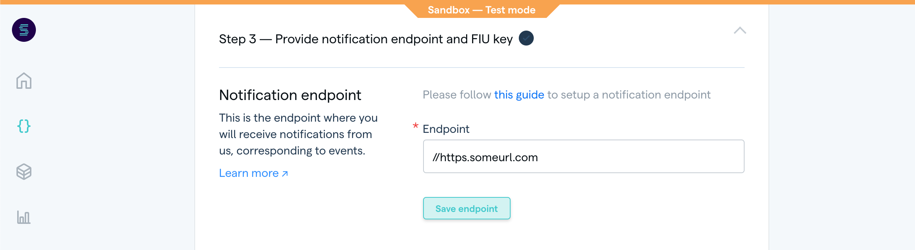Click the red required asterisk

[415, 126]
